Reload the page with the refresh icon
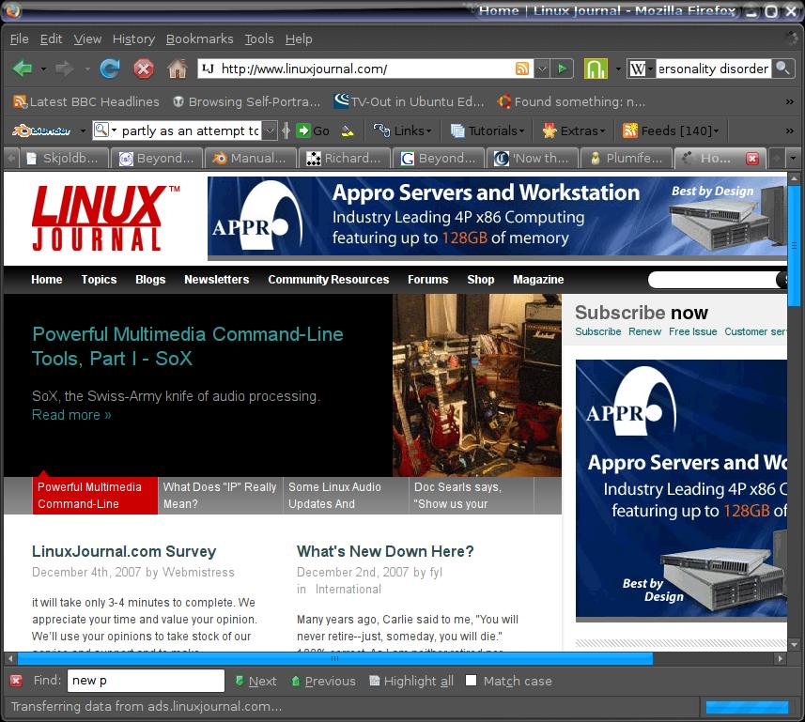This screenshot has height=722, width=805. coord(110,69)
